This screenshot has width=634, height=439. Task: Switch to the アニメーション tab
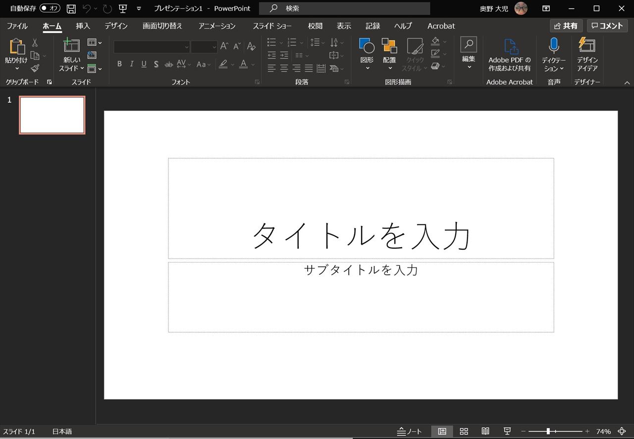click(x=217, y=26)
